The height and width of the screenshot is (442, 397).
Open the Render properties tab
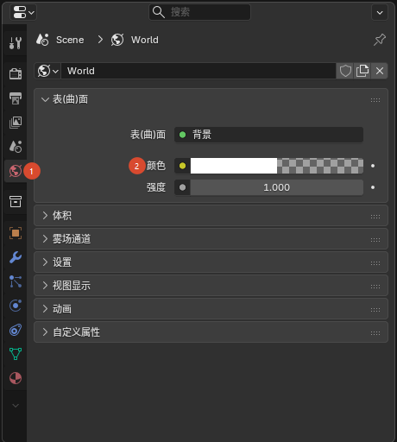(16, 74)
